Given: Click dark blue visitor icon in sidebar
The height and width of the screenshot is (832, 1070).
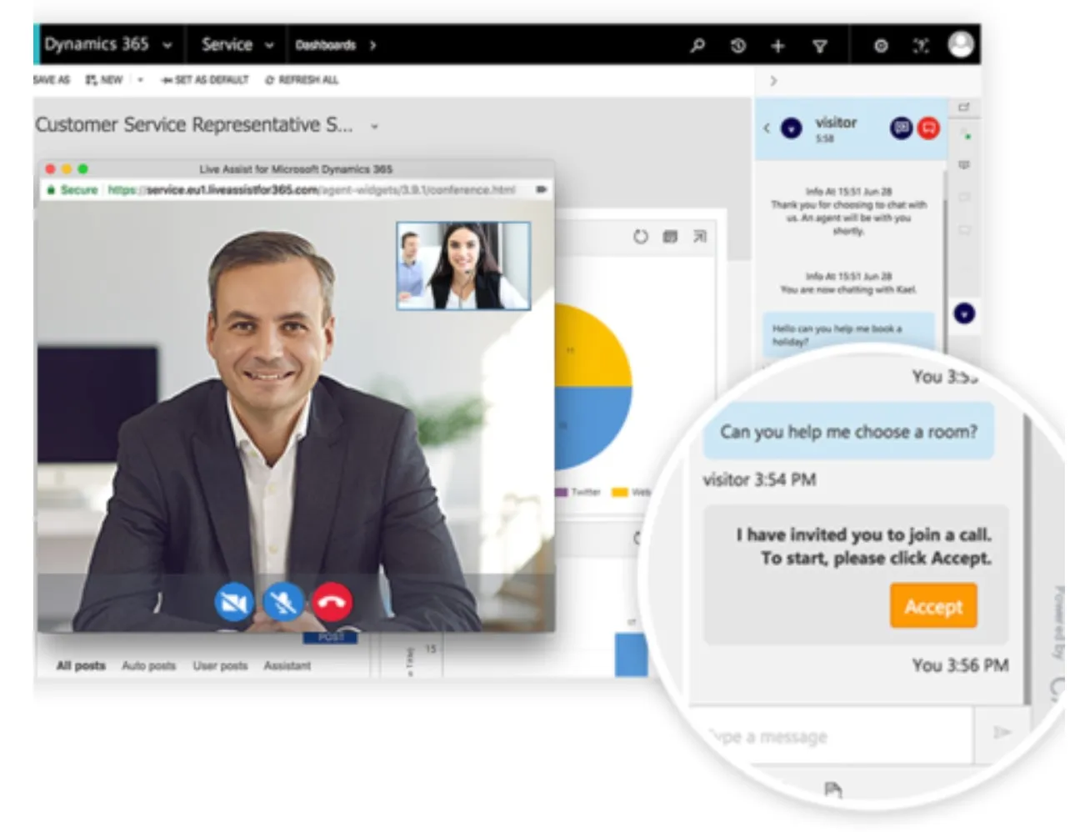Looking at the screenshot, I should click(964, 313).
